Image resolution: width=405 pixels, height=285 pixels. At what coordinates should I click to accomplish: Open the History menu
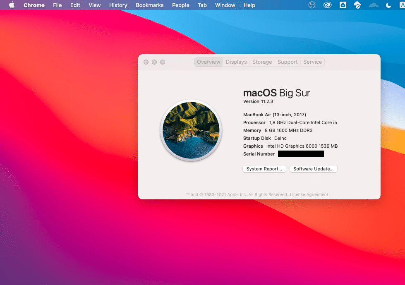coord(118,5)
